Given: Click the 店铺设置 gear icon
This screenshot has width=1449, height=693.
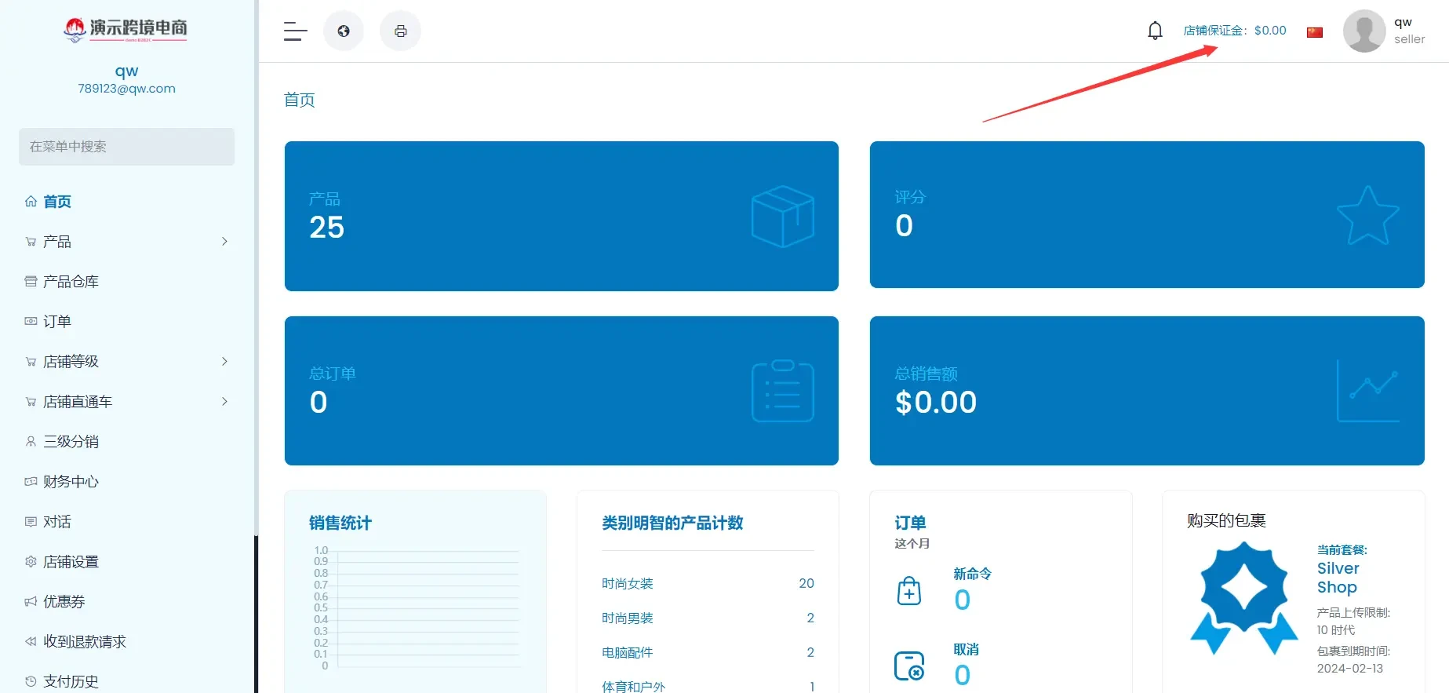Looking at the screenshot, I should click(31, 562).
